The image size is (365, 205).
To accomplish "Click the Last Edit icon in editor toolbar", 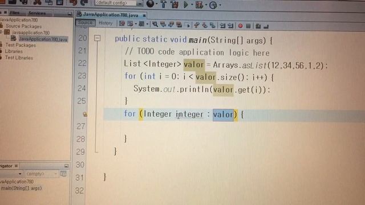I will point(122,23).
